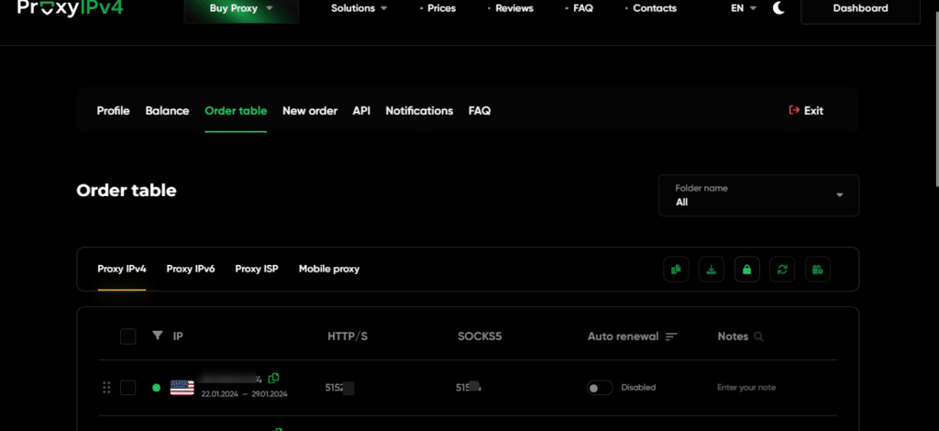Switch to the Proxy IPv6 tab
The image size is (939, 431).
point(191,269)
